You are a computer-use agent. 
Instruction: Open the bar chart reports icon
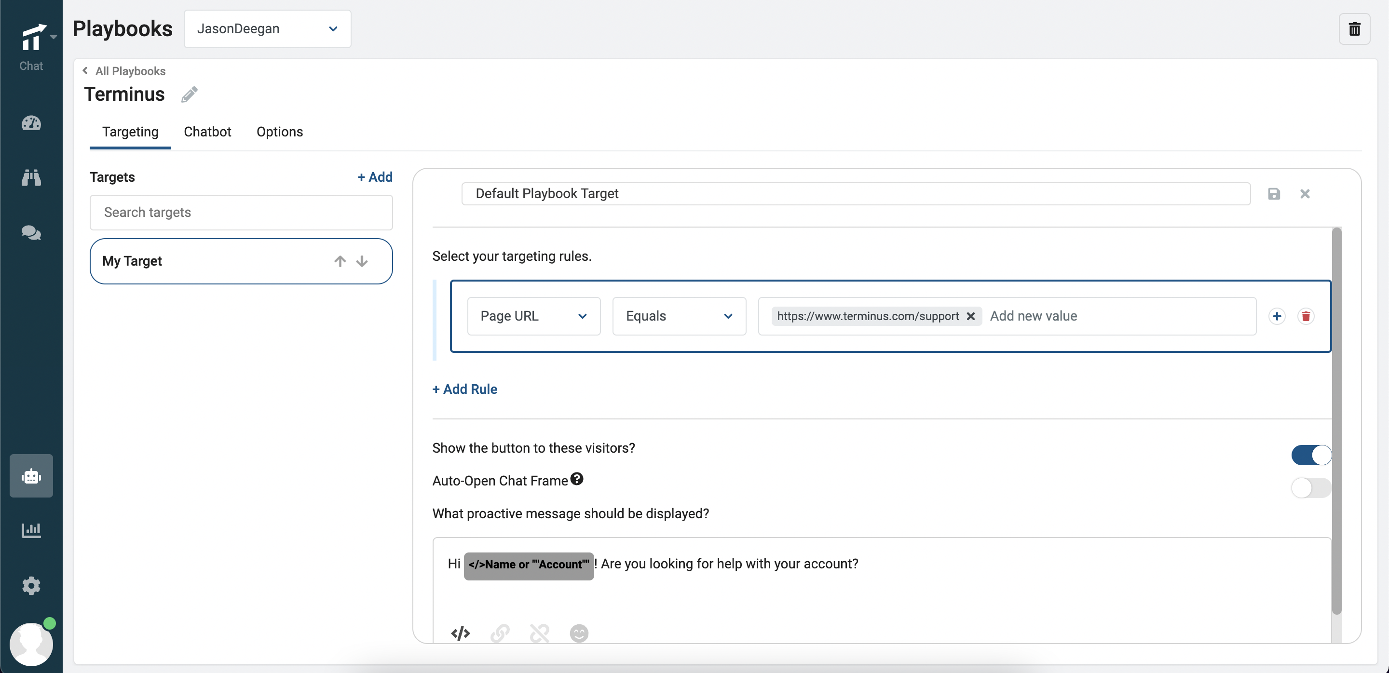tap(31, 530)
